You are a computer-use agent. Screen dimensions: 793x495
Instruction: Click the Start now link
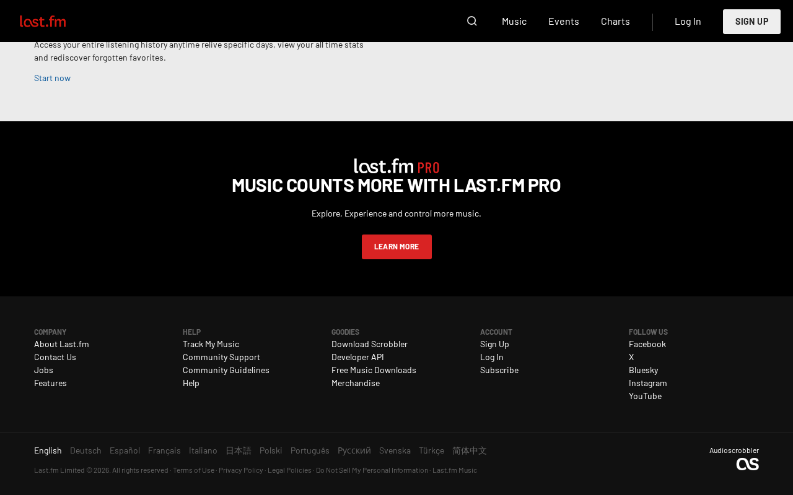tap(52, 78)
